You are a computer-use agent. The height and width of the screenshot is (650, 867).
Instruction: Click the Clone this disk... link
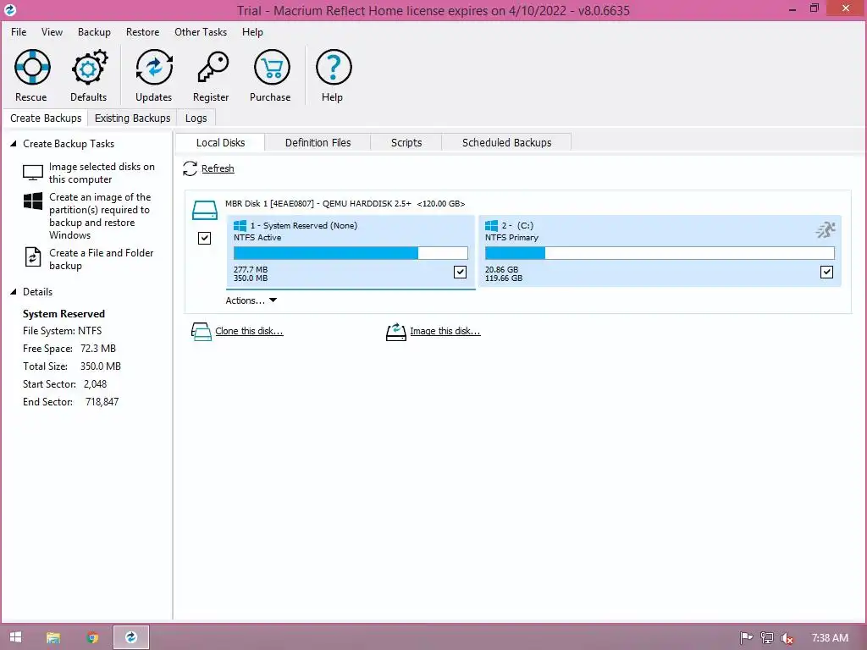click(250, 331)
